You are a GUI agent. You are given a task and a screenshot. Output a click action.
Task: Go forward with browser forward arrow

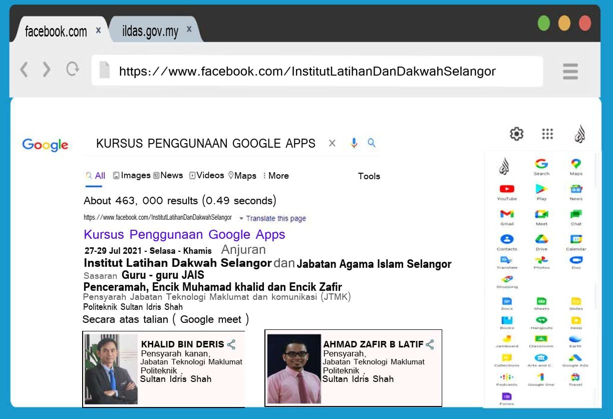(x=47, y=69)
